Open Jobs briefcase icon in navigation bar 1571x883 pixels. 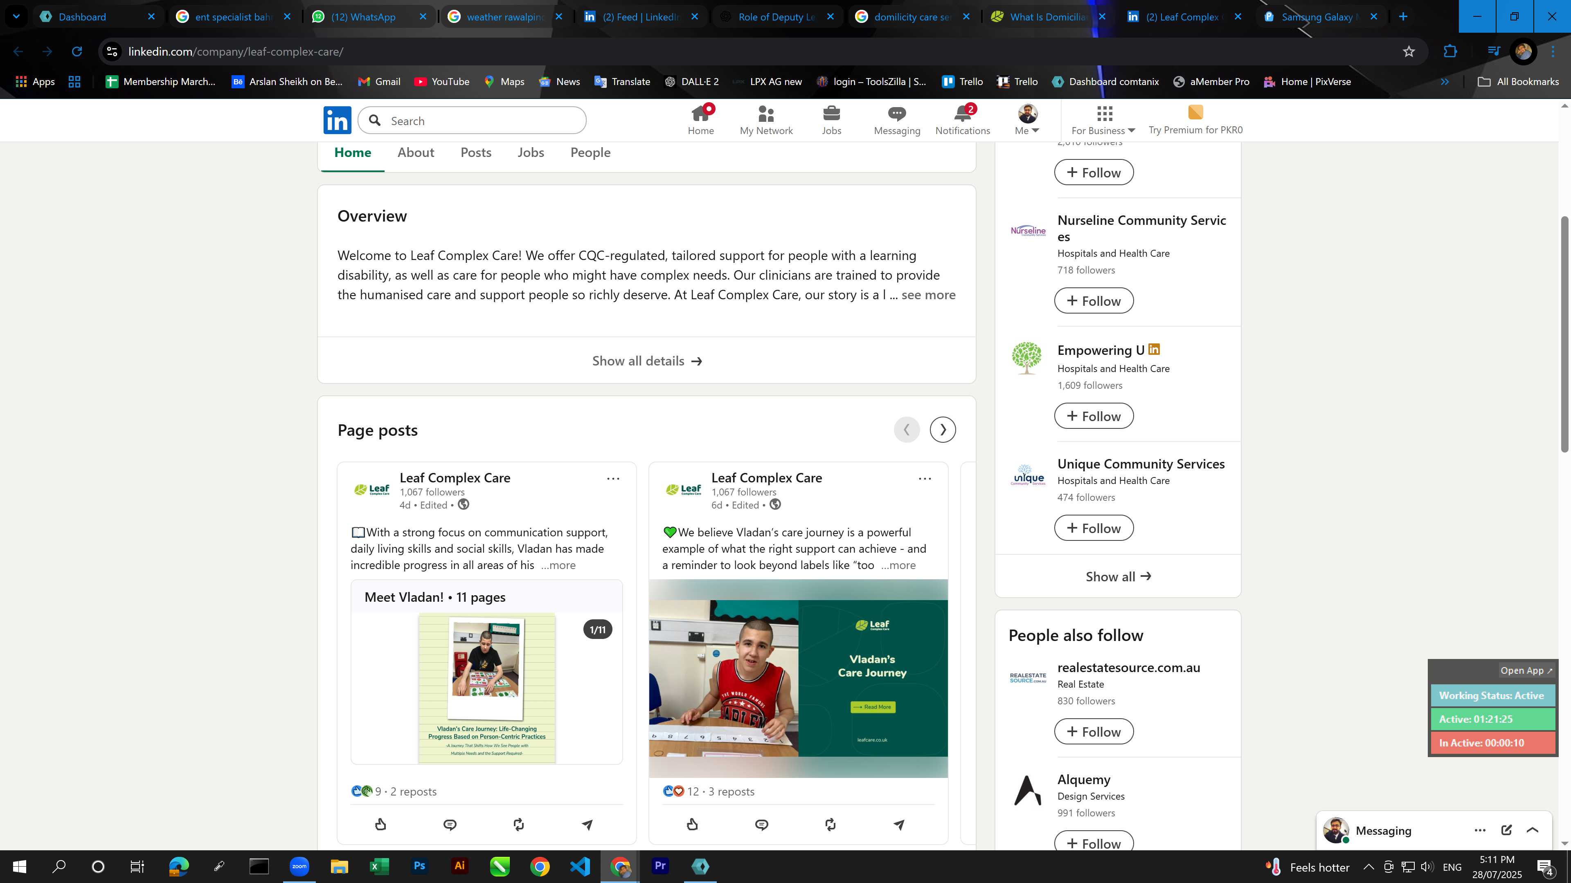click(x=831, y=120)
